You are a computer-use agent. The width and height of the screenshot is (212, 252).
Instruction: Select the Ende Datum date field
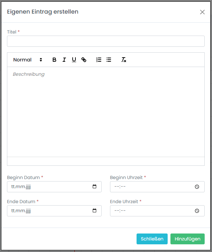(49, 211)
